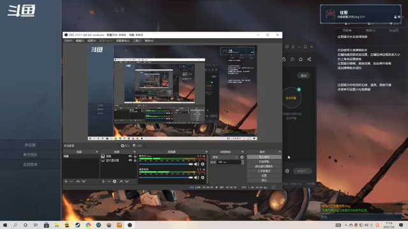
Task: Set the 麦克风/Aux volume slider
Action: (x=166, y=164)
